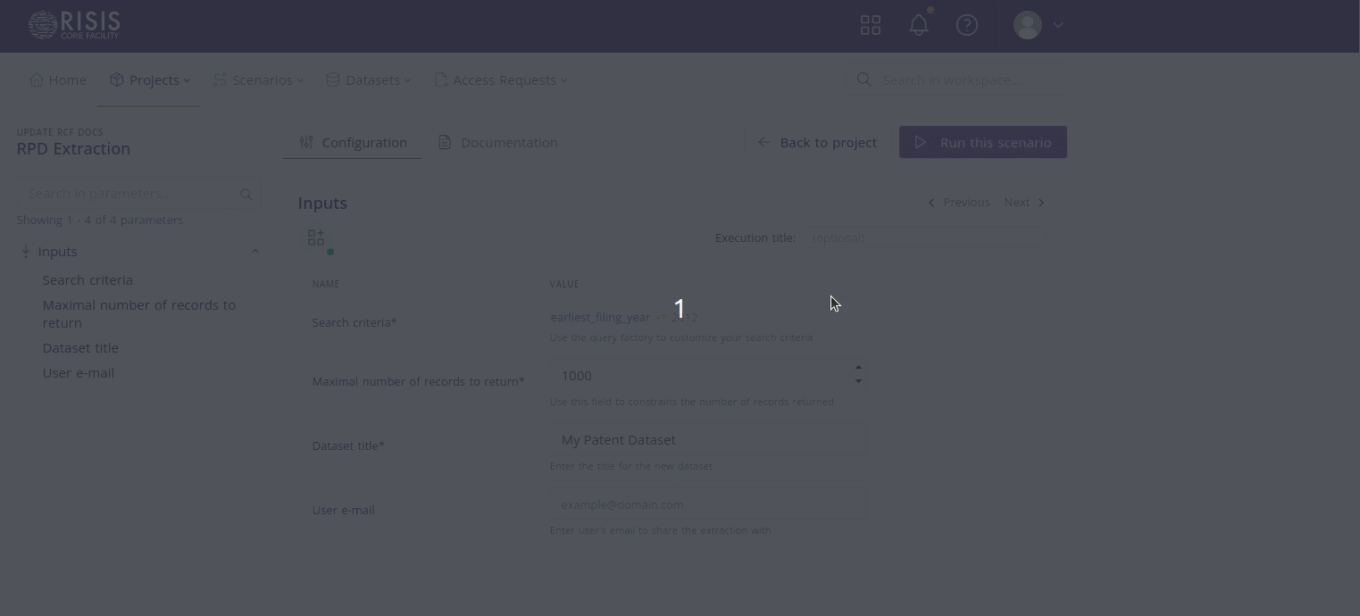This screenshot has height=616, width=1360.
Task: Select the Configuration tab
Action: click(x=353, y=143)
